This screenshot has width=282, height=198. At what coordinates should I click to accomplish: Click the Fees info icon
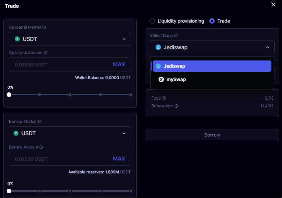[164, 98]
